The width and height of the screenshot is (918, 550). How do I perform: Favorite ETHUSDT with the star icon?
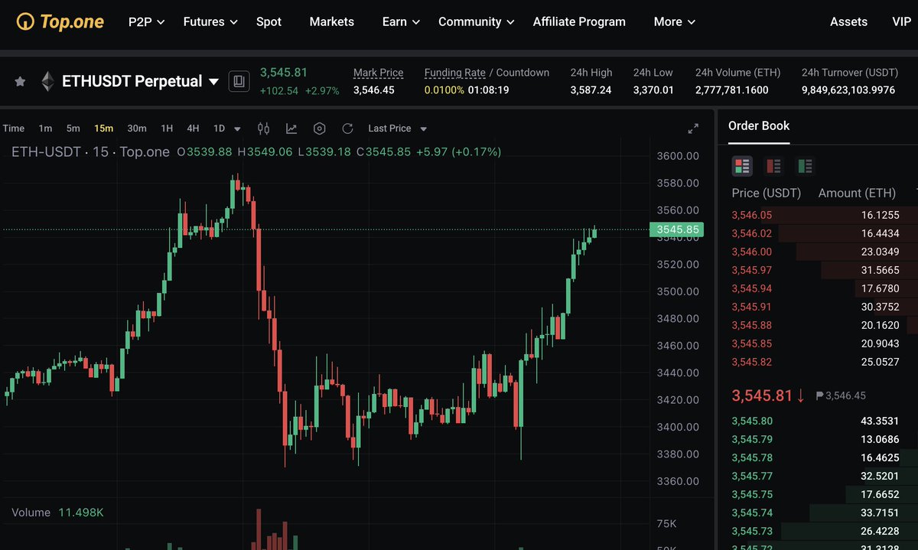(21, 81)
